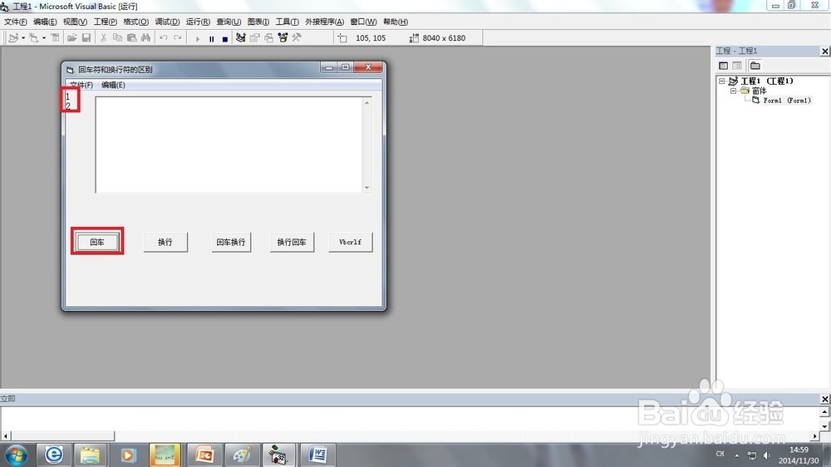The width and height of the screenshot is (831, 467).
Task: Click the immediate window's horizontal scrollbar thumb
Action: 62,435
